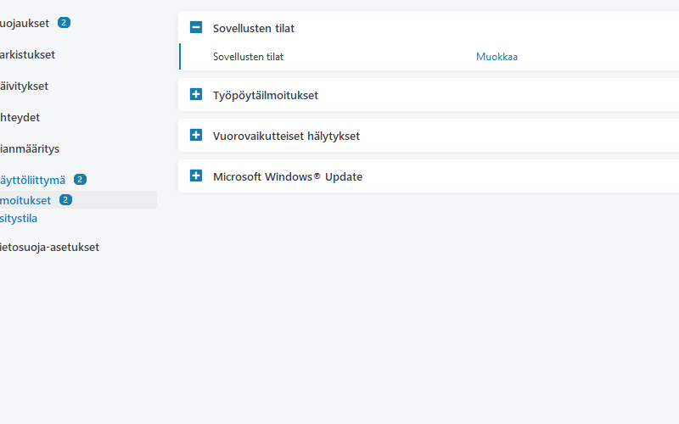Image resolution: width=679 pixels, height=424 pixels.
Task: Select the Sovellusten tilat setting row label
Action: [x=248, y=57]
